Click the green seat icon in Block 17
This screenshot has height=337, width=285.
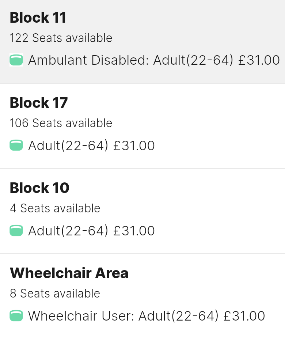coord(16,145)
